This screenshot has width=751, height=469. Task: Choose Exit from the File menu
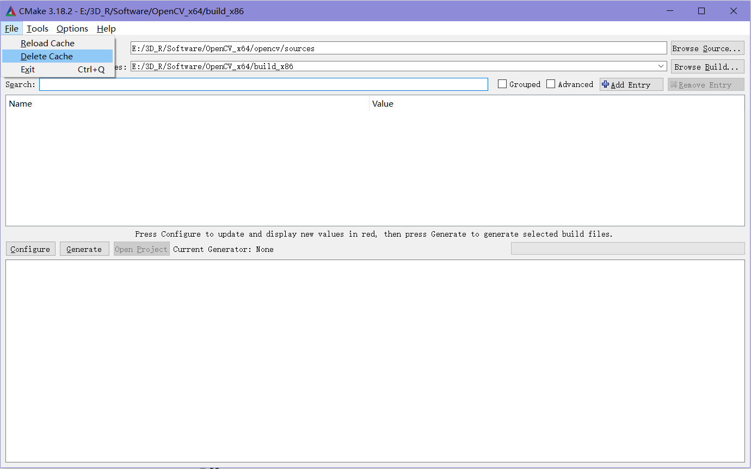[x=58, y=69]
